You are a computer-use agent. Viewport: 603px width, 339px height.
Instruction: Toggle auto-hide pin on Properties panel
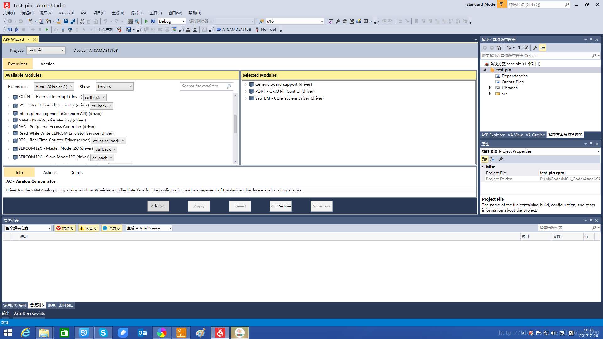pyautogui.click(x=591, y=144)
